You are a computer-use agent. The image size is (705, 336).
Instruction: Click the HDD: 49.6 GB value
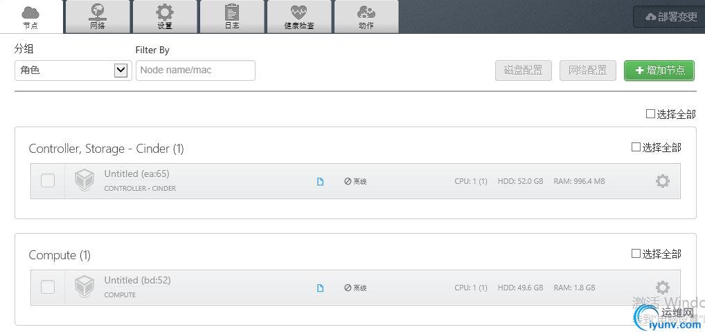(520, 288)
